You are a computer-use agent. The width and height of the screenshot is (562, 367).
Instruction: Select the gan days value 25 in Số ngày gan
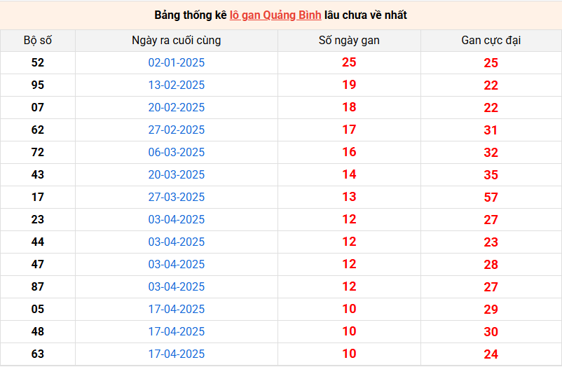[x=349, y=63]
